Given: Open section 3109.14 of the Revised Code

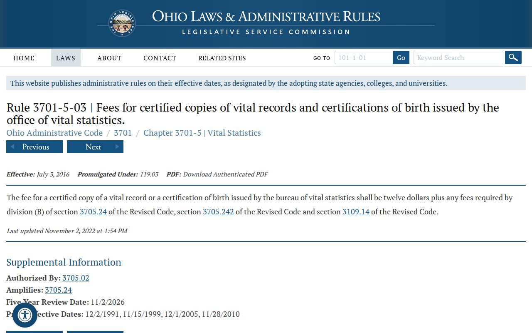Looking at the screenshot, I should pyautogui.click(x=356, y=211).
